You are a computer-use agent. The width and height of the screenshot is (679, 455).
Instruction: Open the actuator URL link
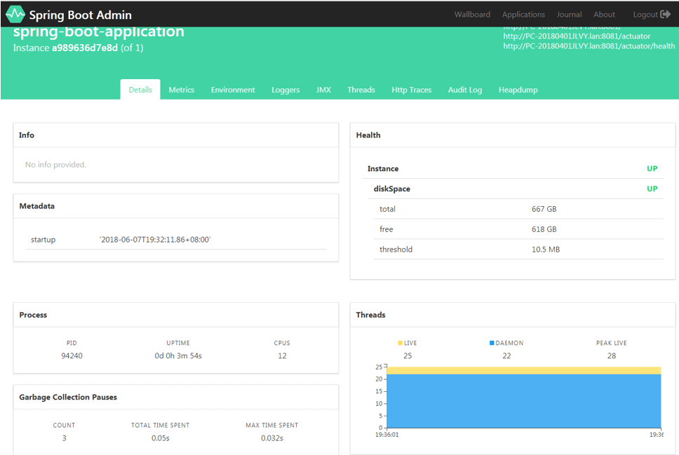[x=577, y=36]
